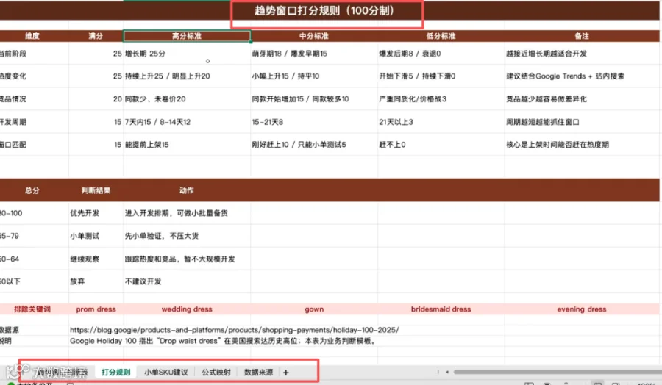Image resolution: width=662 pixels, height=385 pixels.
Task: Open the 公式映射 sheet tab
Action: [x=216, y=373]
